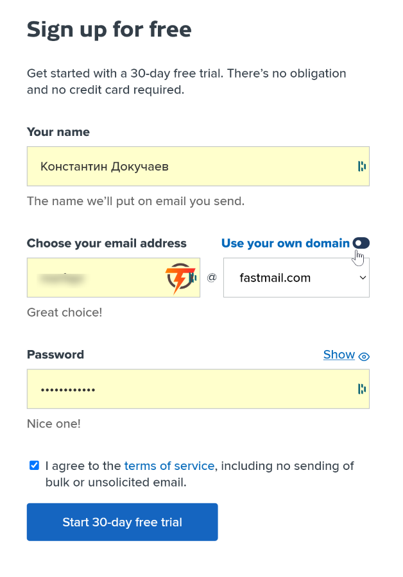Image resolution: width=403 pixels, height=577 pixels.
Task: Open the fastmail.com domain dropdown
Action: tap(296, 278)
